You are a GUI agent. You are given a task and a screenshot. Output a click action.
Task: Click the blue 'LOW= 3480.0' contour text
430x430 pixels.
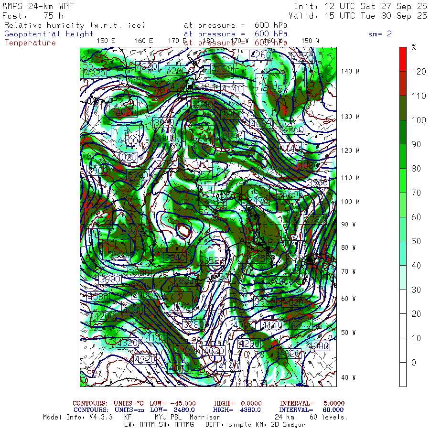tap(172, 410)
